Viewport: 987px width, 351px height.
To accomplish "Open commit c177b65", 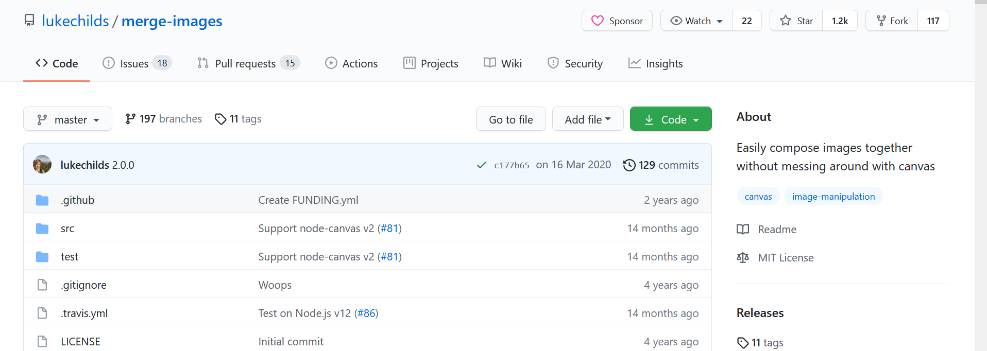I will pyautogui.click(x=512, y=165).
